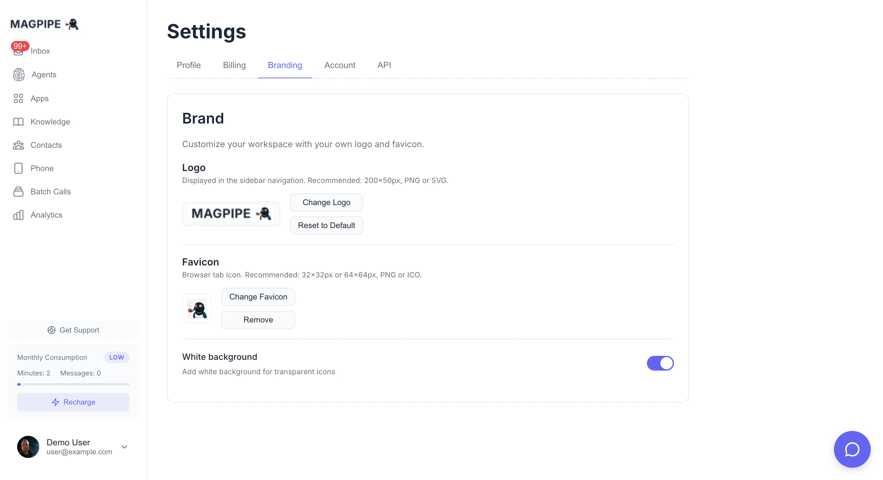
Task: Click the Recharge link
Action: pos(73,402)
